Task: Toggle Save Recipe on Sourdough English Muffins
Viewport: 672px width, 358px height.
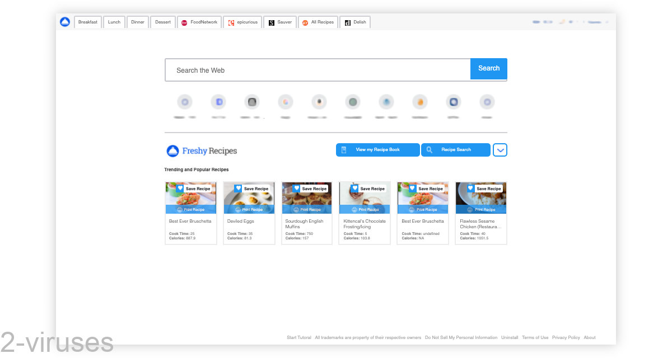Action: tap(295, 188)
